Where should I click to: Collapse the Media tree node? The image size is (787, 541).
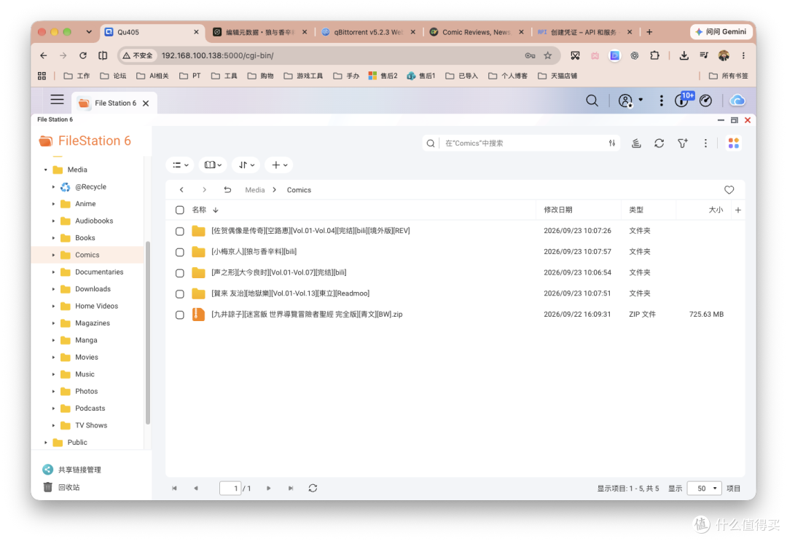(x=46, y=170)
